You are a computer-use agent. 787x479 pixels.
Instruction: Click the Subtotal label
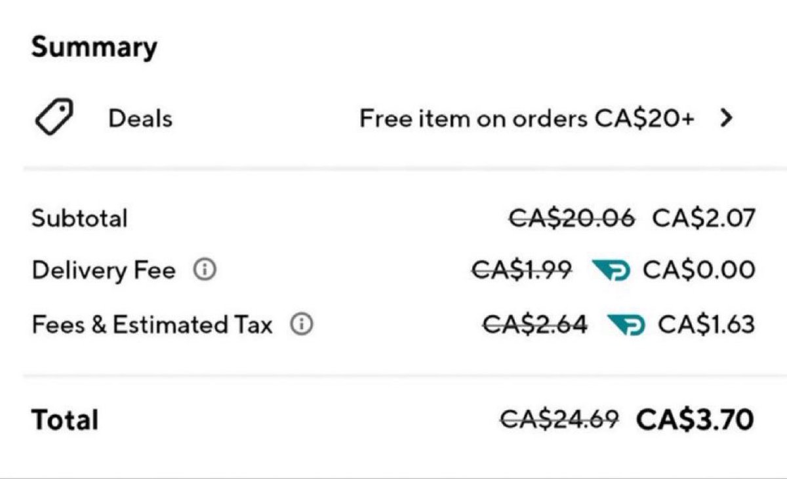(x=79, y=218)
